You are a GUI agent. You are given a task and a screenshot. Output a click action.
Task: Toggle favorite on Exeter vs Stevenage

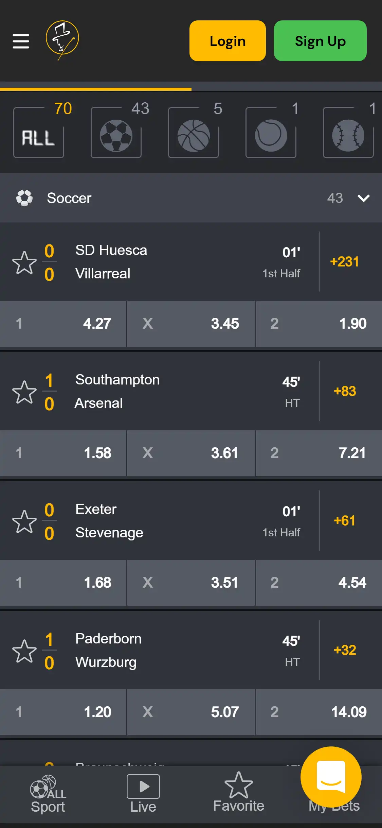coord(24,521)
